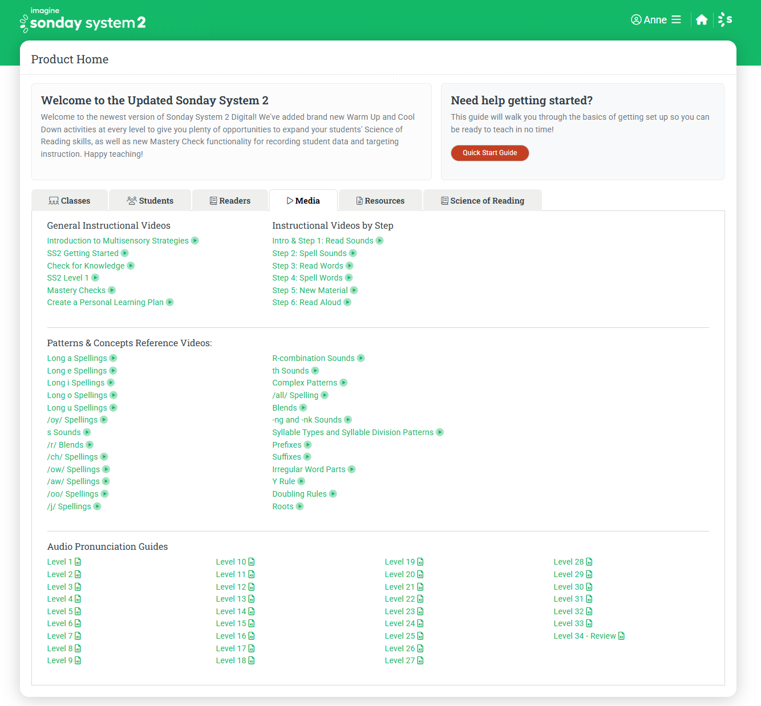Click audio file icon beside Level 1

[78, 562]
